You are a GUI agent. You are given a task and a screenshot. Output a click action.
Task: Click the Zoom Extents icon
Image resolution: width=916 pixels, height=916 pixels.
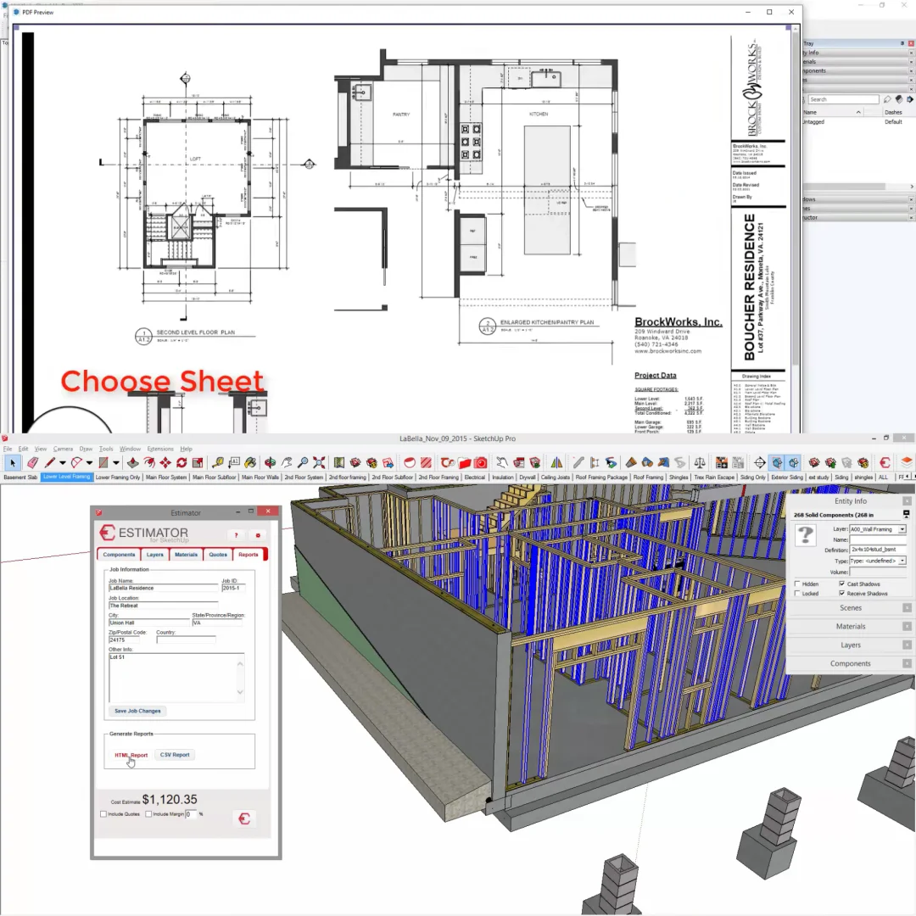pyautogui.click(x=319, y=463)
